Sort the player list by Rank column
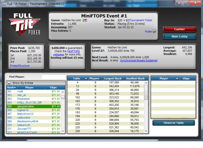203x148 pixels. pyautogui.click(x=12, y=88)
